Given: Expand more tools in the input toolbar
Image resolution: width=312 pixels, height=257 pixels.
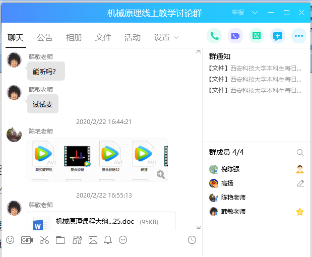Looking at the screenshot, I should coord(123,240).
